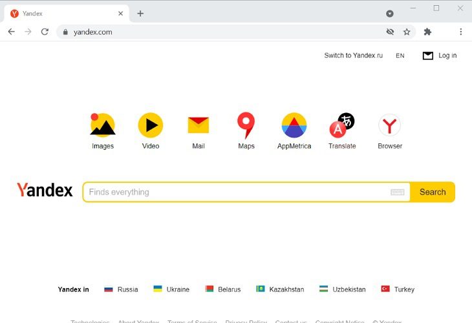Screen dimensions: 472x323
Task: Open the AppMetrica icon
Action: coord(294,125)
